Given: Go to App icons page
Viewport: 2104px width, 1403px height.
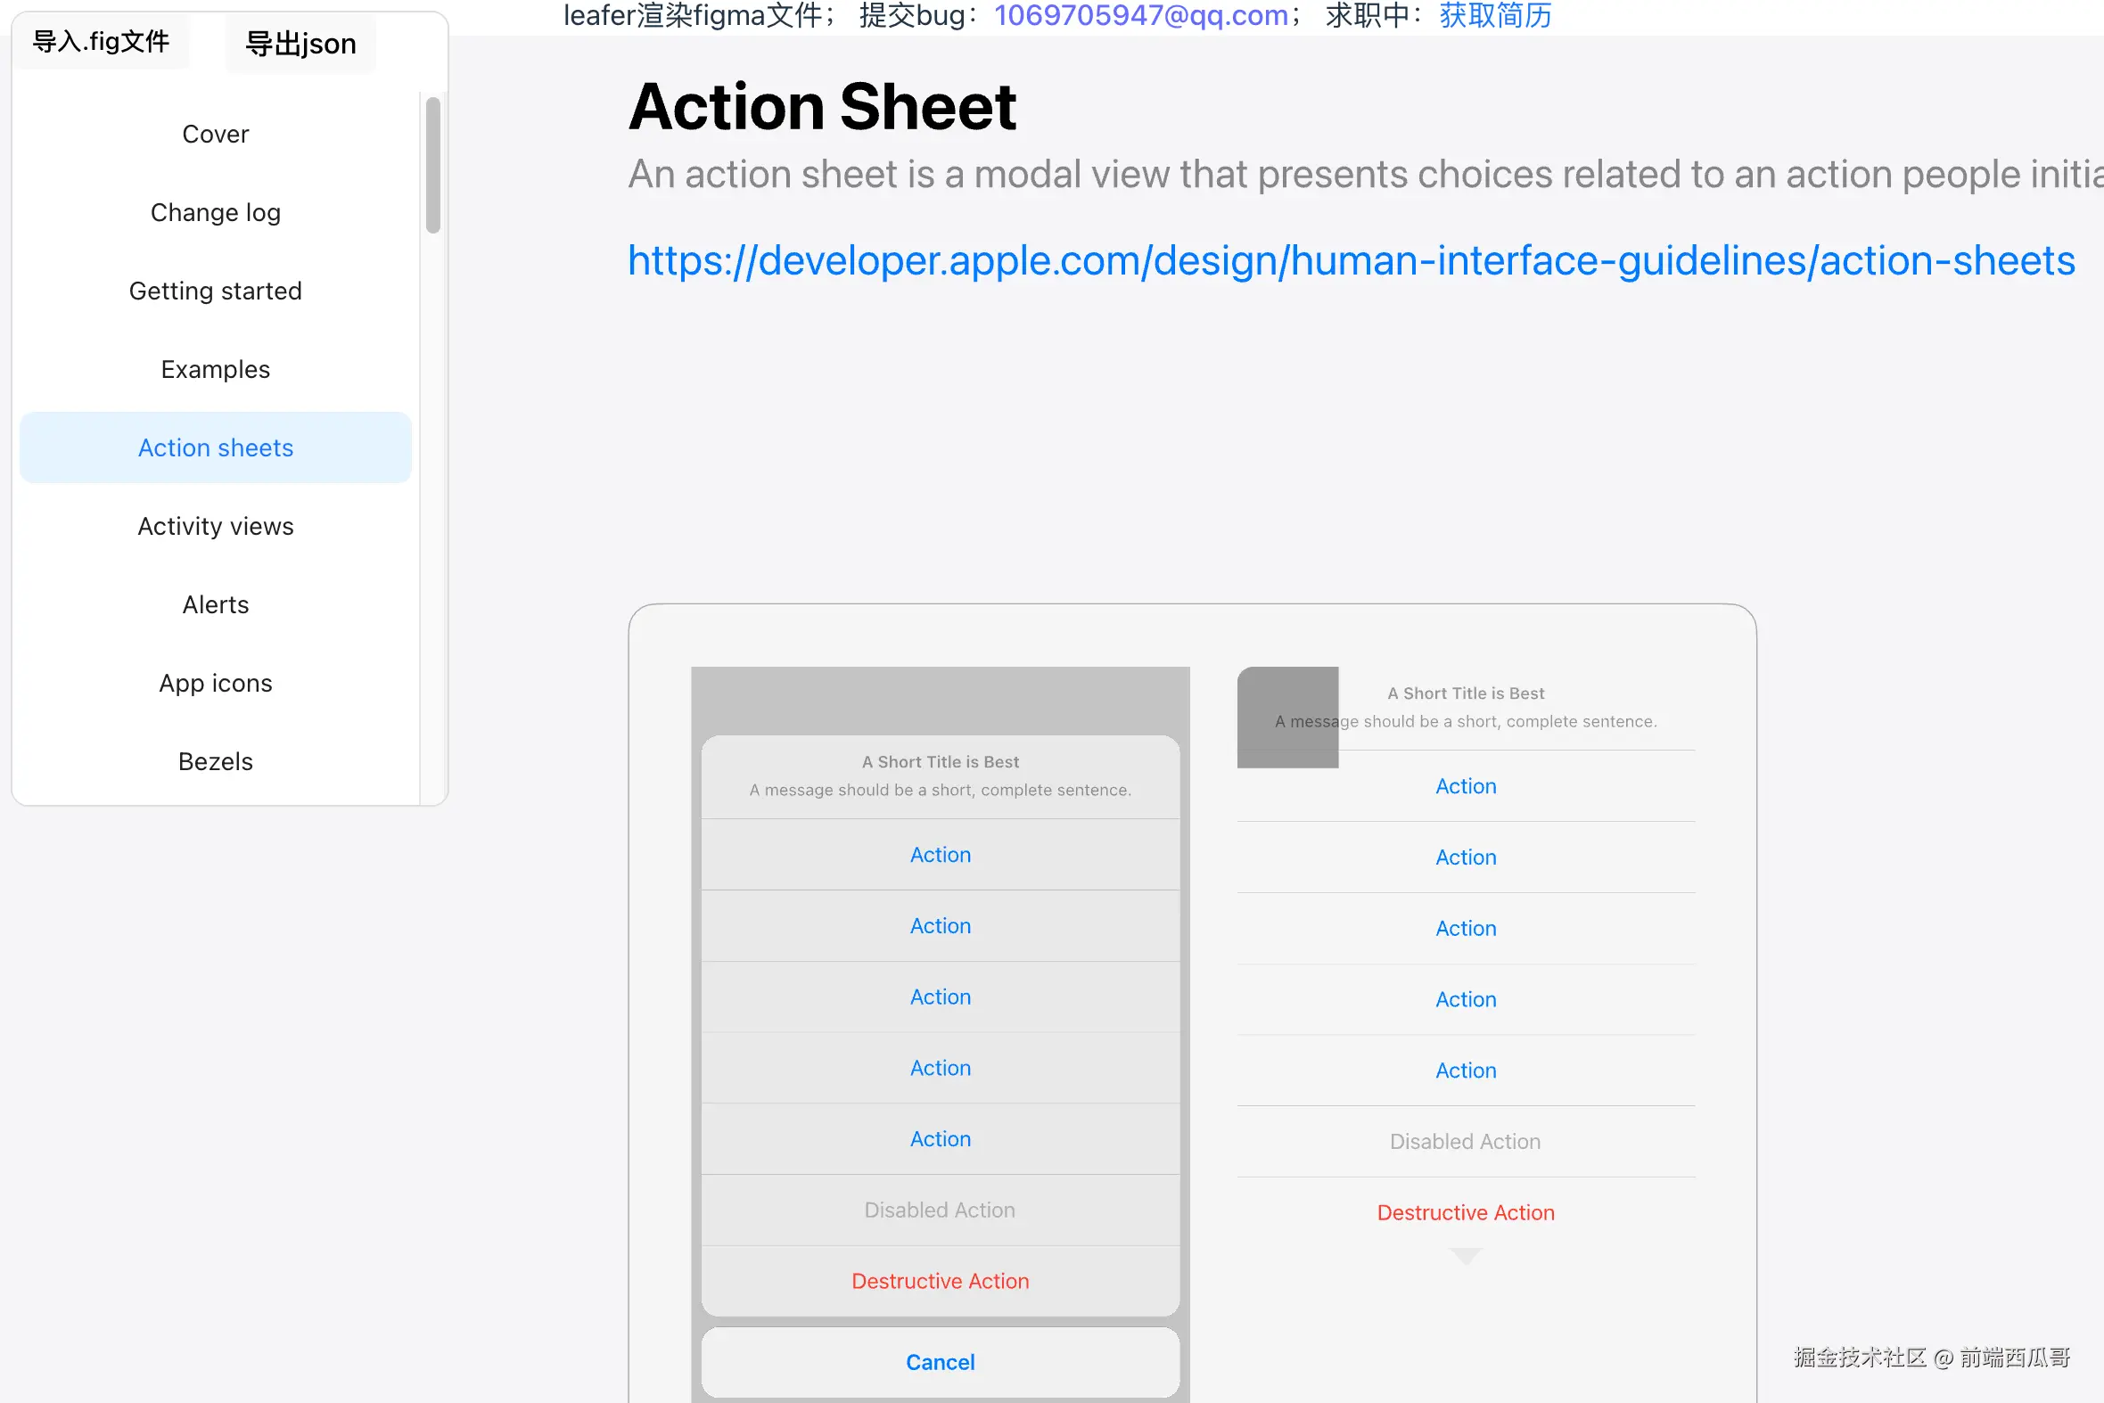Looking at the screenshot, I should point(215,684).
